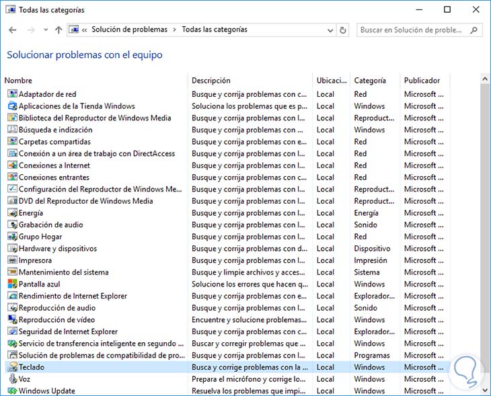491x396 pixels.
Task: Sort list by Nombre column header
Action: click(x=19, y=81)
